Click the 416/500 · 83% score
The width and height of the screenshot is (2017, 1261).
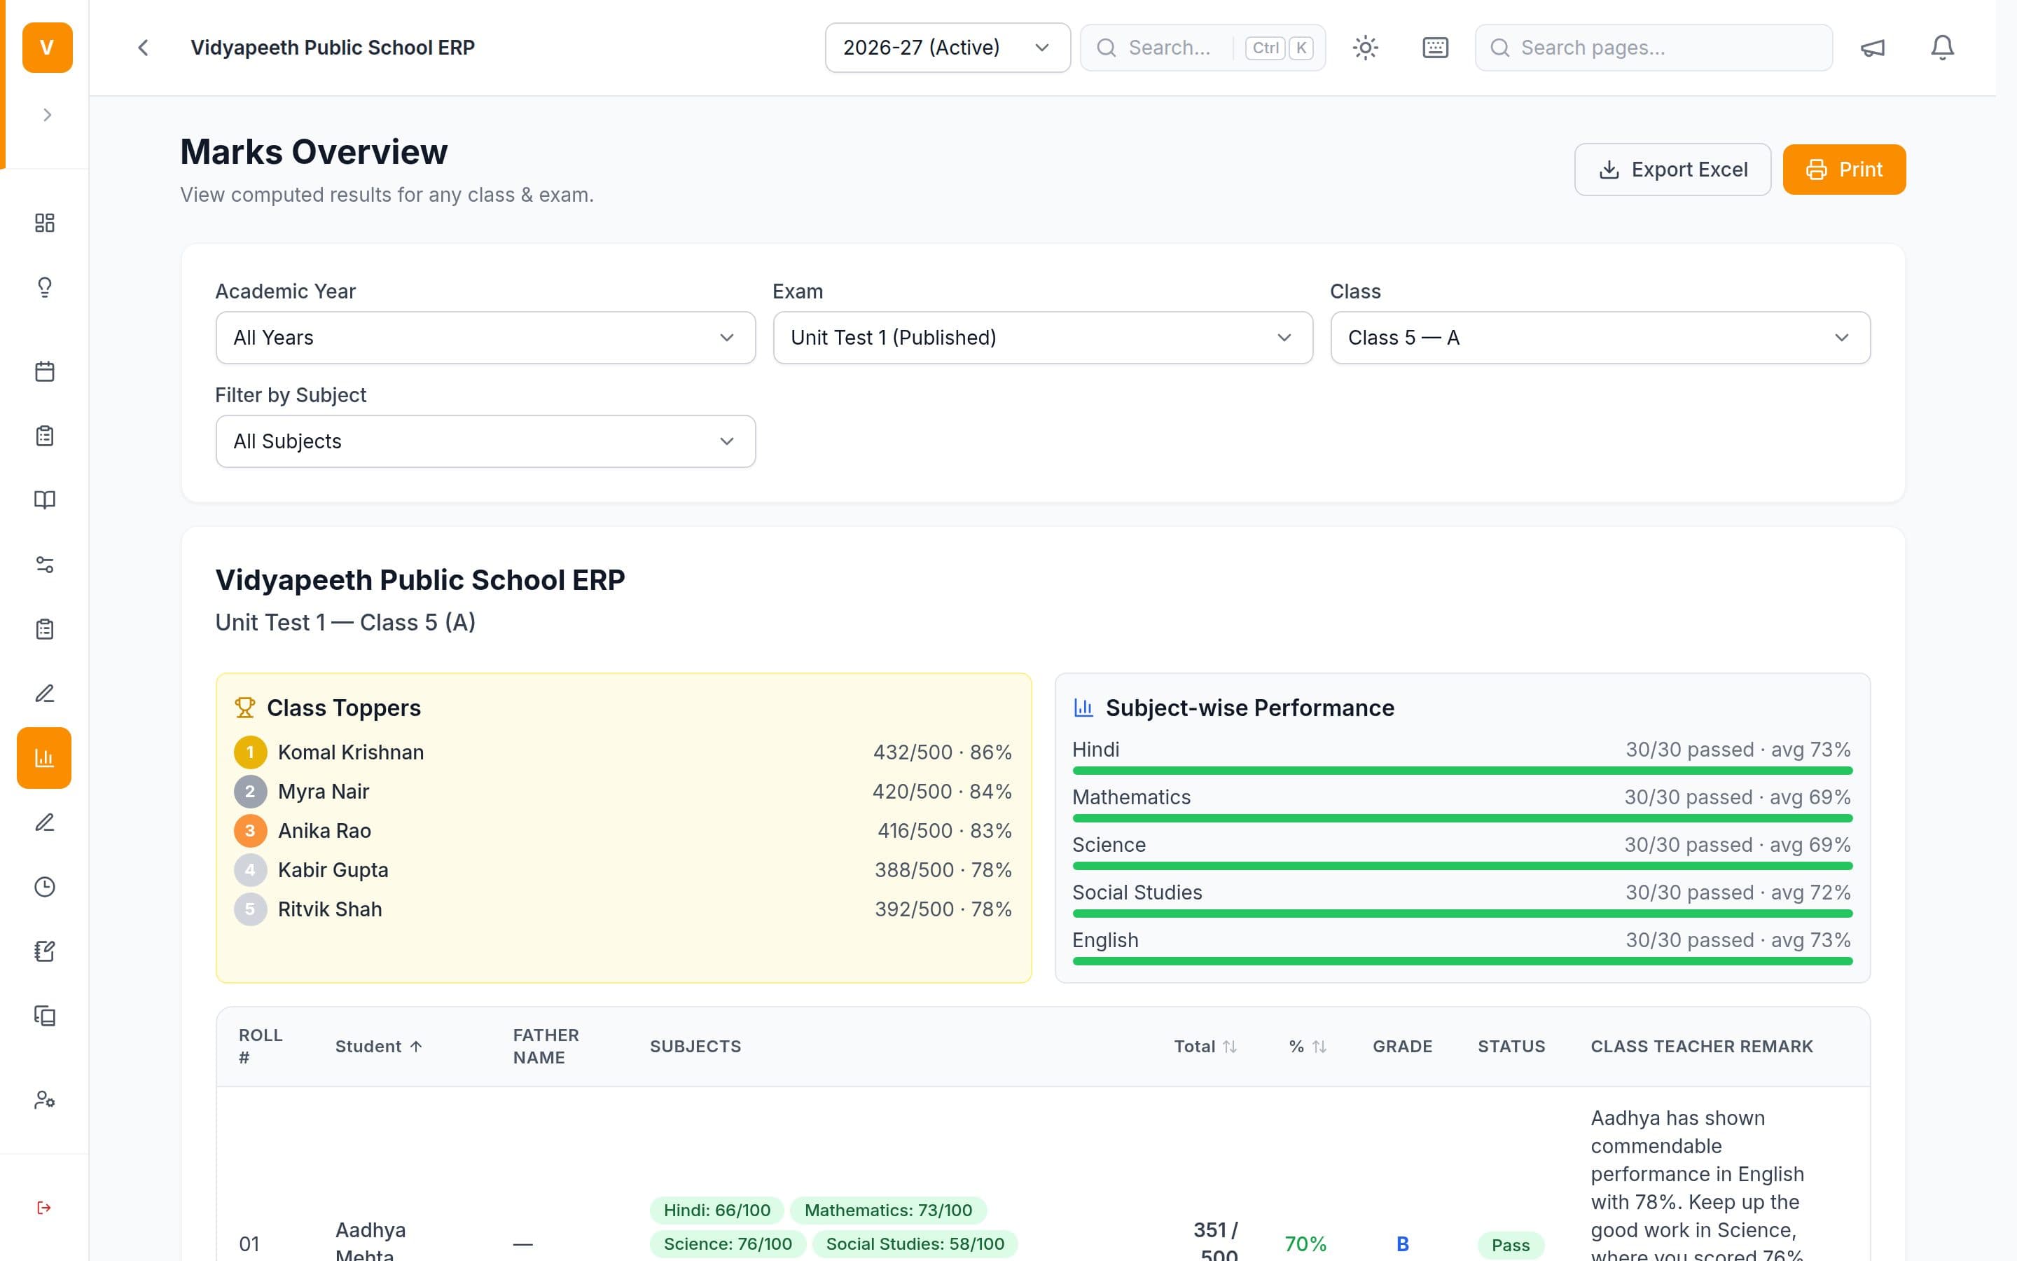(x=944, y=831)
